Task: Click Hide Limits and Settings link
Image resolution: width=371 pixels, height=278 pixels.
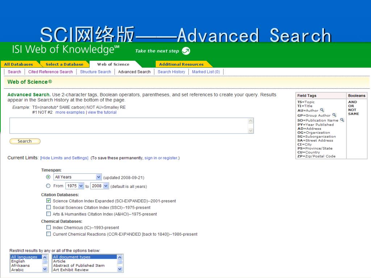Action: 64,158
